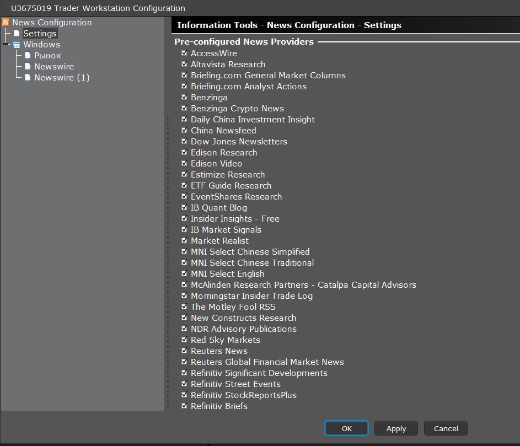
Task: Toggle Refinitiv Significant Developments checkbox
Action: [x=184, y=372]
